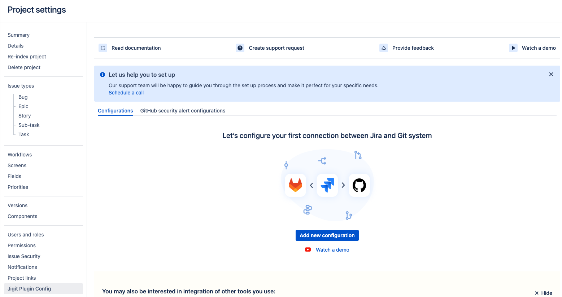The height and width of the screenshot is (297, 562).
Task: Click the Provide feedback thumbs-up icon
Action: pos(384,48)
